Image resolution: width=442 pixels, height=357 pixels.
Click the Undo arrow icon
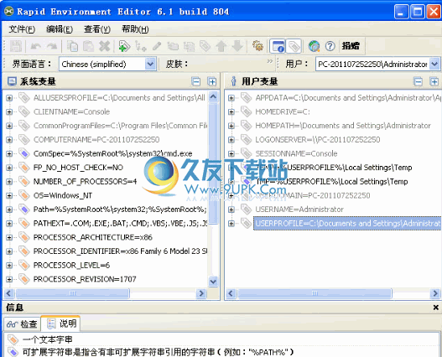pyautogui.click(x=36, y=46)
